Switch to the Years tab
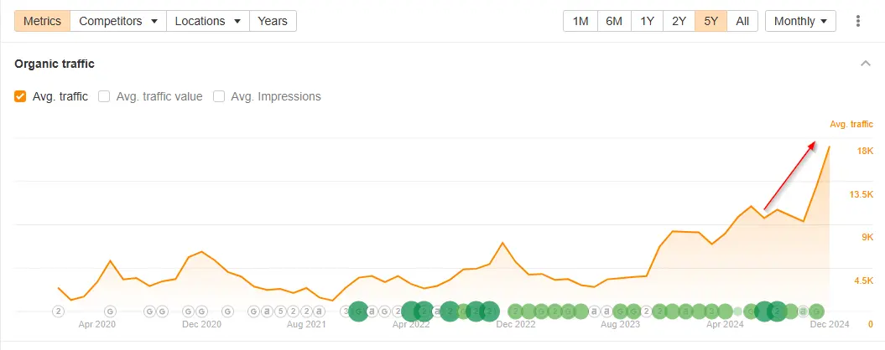 (x=273, y=21)
